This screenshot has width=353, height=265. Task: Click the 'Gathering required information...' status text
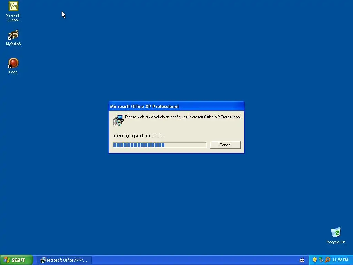(139, 136)
